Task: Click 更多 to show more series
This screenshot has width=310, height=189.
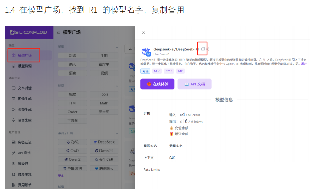Action: click(61, 176)
